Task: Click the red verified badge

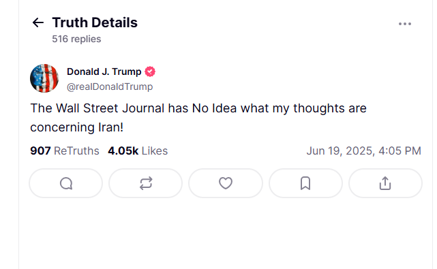Action: click(150, 72)
